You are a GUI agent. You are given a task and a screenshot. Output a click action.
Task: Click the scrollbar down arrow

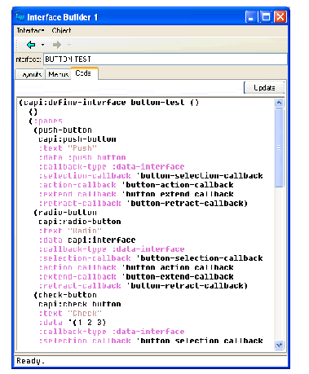279,345
